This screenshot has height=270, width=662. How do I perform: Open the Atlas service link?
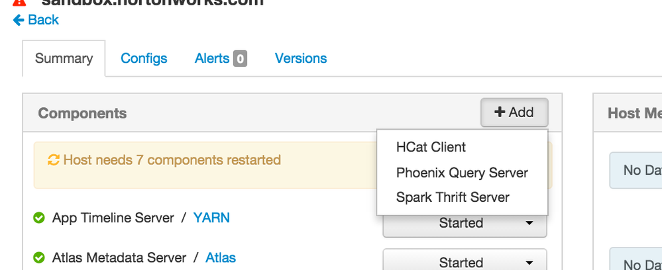221,257
